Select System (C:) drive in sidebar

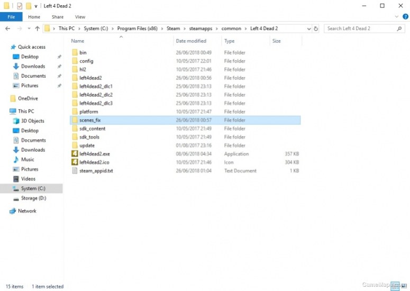coord(33,188)
